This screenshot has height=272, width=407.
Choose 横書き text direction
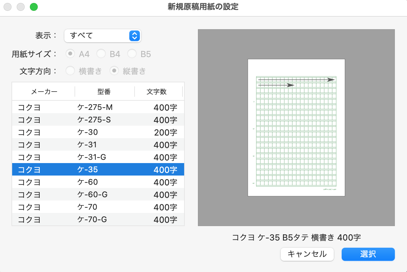click(x=70, y=71)
